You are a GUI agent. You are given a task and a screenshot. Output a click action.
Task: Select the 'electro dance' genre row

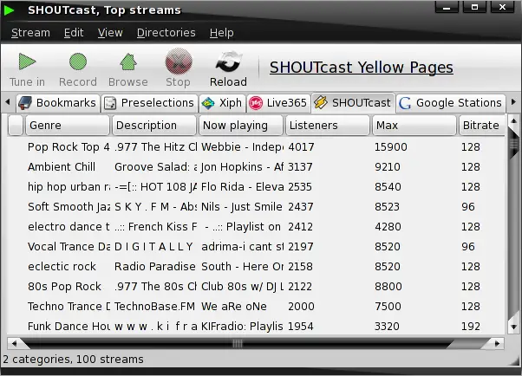click(x=256, y=227)
